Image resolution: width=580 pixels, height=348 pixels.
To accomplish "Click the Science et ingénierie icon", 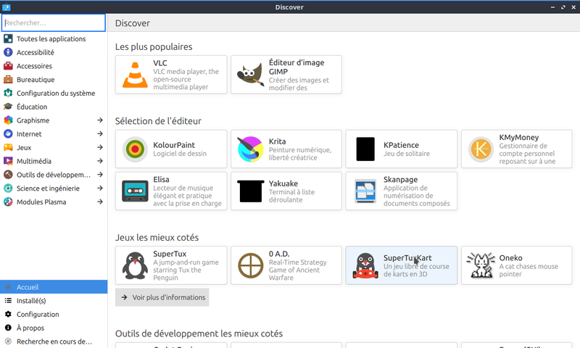I will (8, 188).
